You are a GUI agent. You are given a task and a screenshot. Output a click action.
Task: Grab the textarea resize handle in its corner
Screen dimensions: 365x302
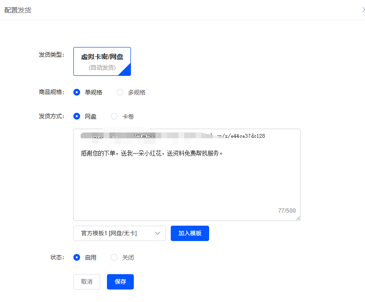coord(298,218)
